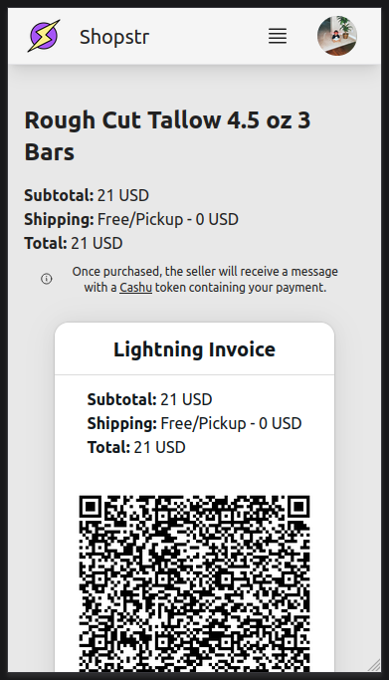This screenshot has height=680, width=389.
Task: Click the Lightning invoice QR code
Action: pos(195,583)
